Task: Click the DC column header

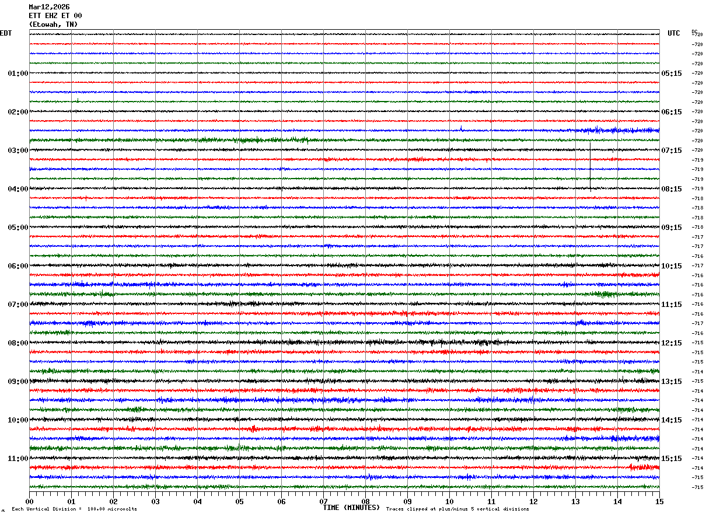Action: (694, 32)
